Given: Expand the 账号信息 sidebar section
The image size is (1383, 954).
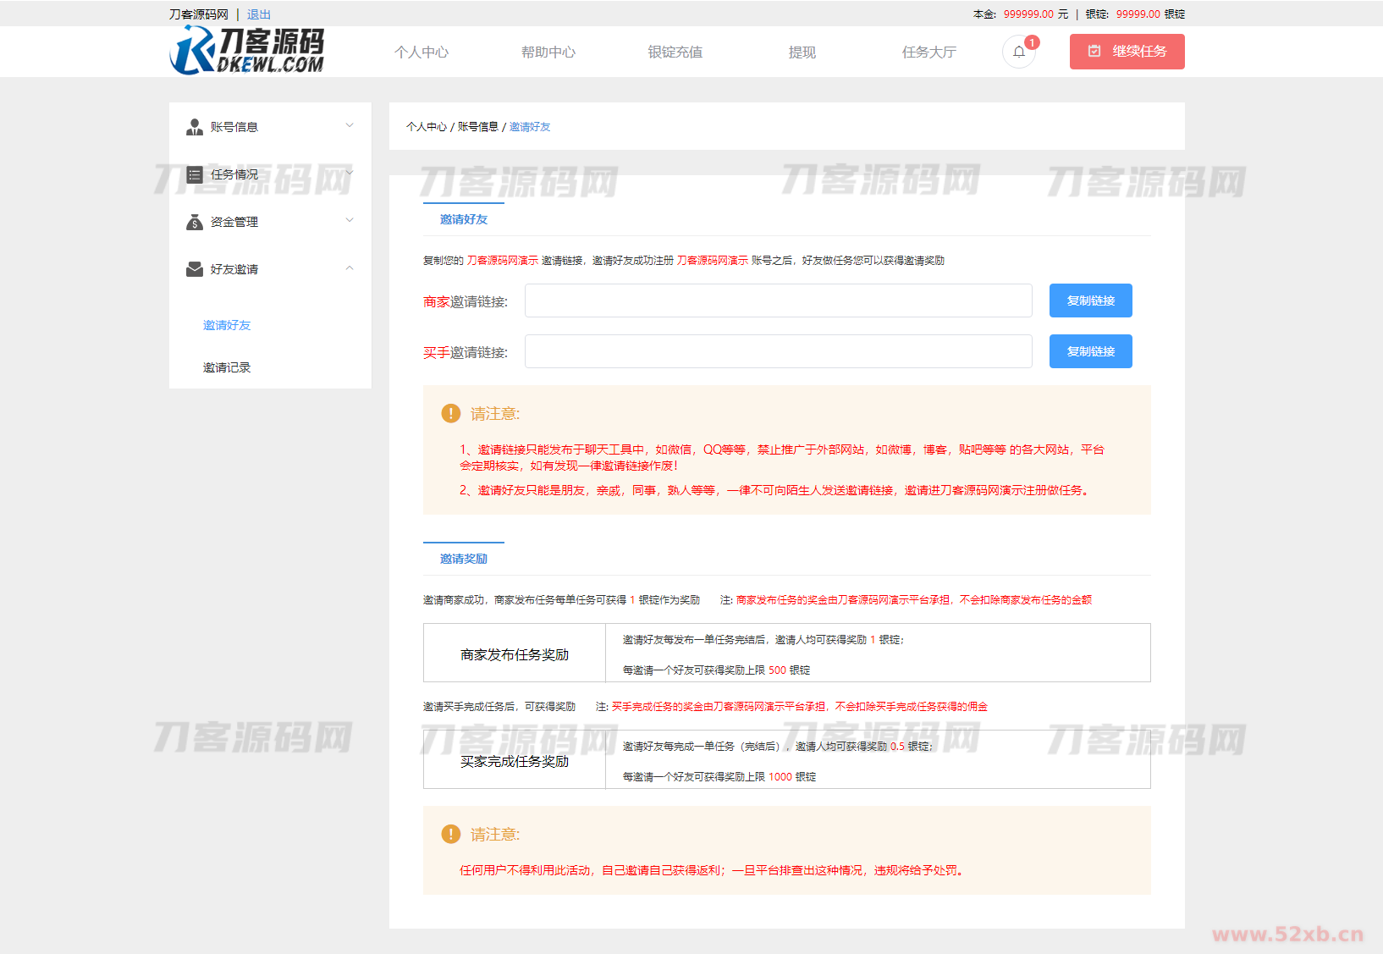Looking at the screenshot, I should point(349,126).
